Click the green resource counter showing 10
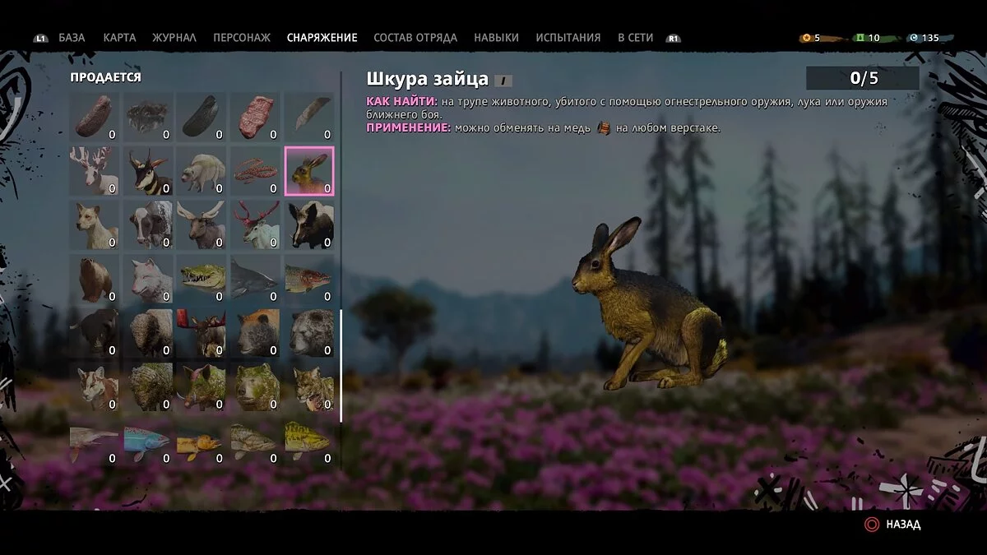987x555 pixels. [868, 38]
